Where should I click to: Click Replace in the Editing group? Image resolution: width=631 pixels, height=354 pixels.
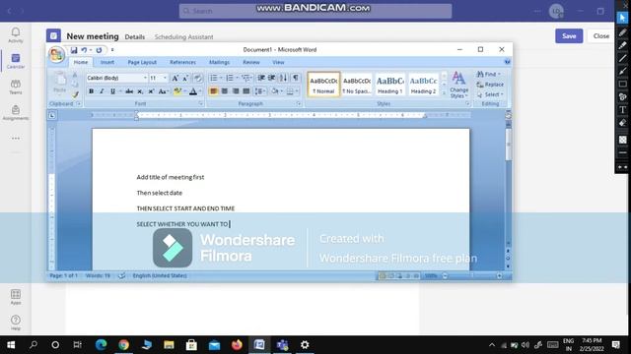(x=490, y=85)
